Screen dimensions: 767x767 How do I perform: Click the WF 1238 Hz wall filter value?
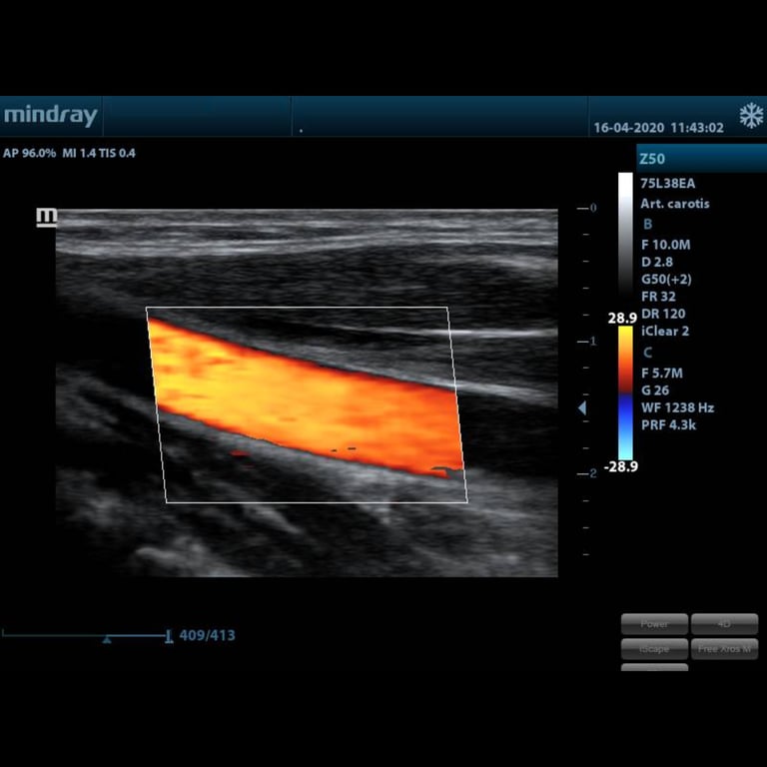677,407
